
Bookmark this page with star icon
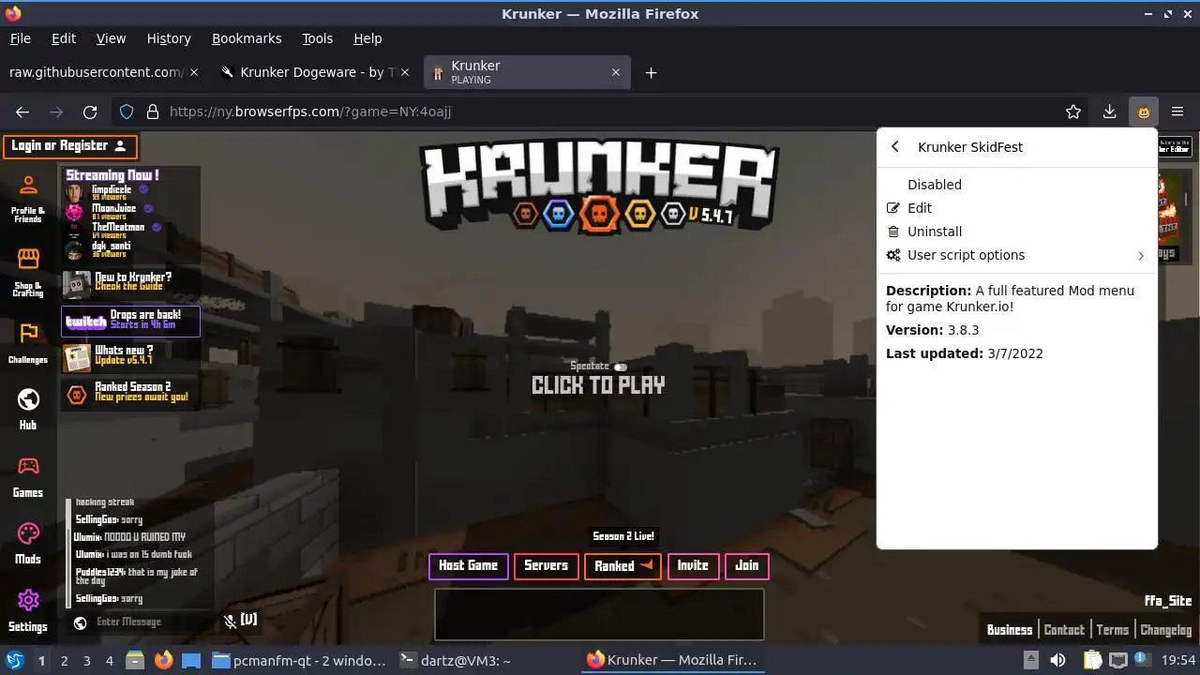[x=1073, y=112]
